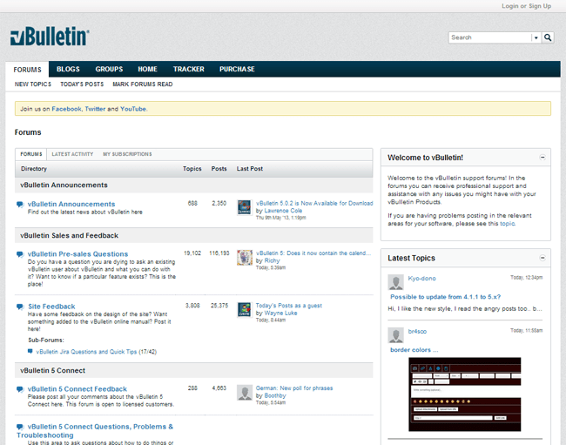Viewport: 566px width, 445px height.
Task: Click the vBulletin logo
Action: [50, 36]
